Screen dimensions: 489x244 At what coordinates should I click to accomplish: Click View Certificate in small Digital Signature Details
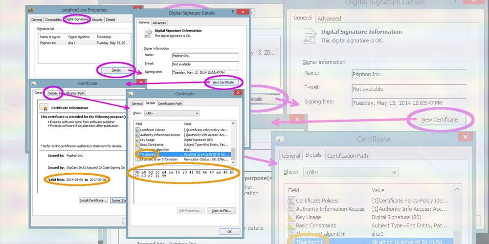click(222, 82)
